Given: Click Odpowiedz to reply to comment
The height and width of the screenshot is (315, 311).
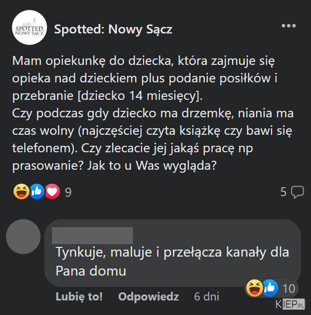Looking at the screenshot, I should coord(148,297).
